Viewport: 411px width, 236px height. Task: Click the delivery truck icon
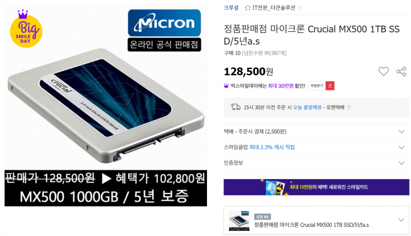pyautogui.click(x=235, y=107)
